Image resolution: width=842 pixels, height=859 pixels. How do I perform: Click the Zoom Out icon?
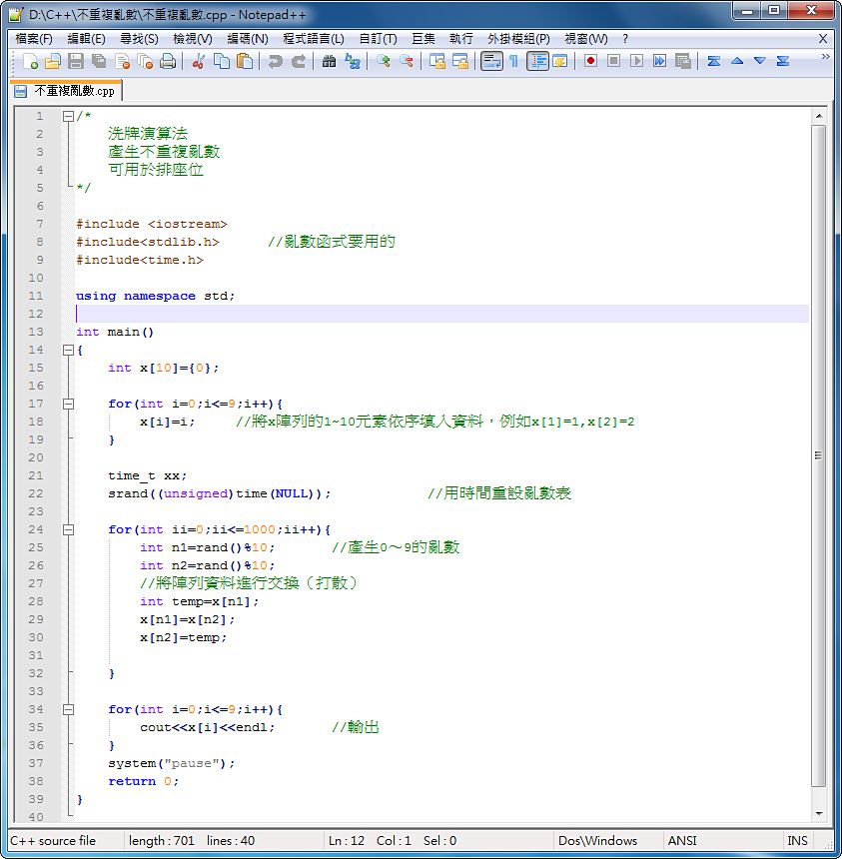[x=406, y=61]
